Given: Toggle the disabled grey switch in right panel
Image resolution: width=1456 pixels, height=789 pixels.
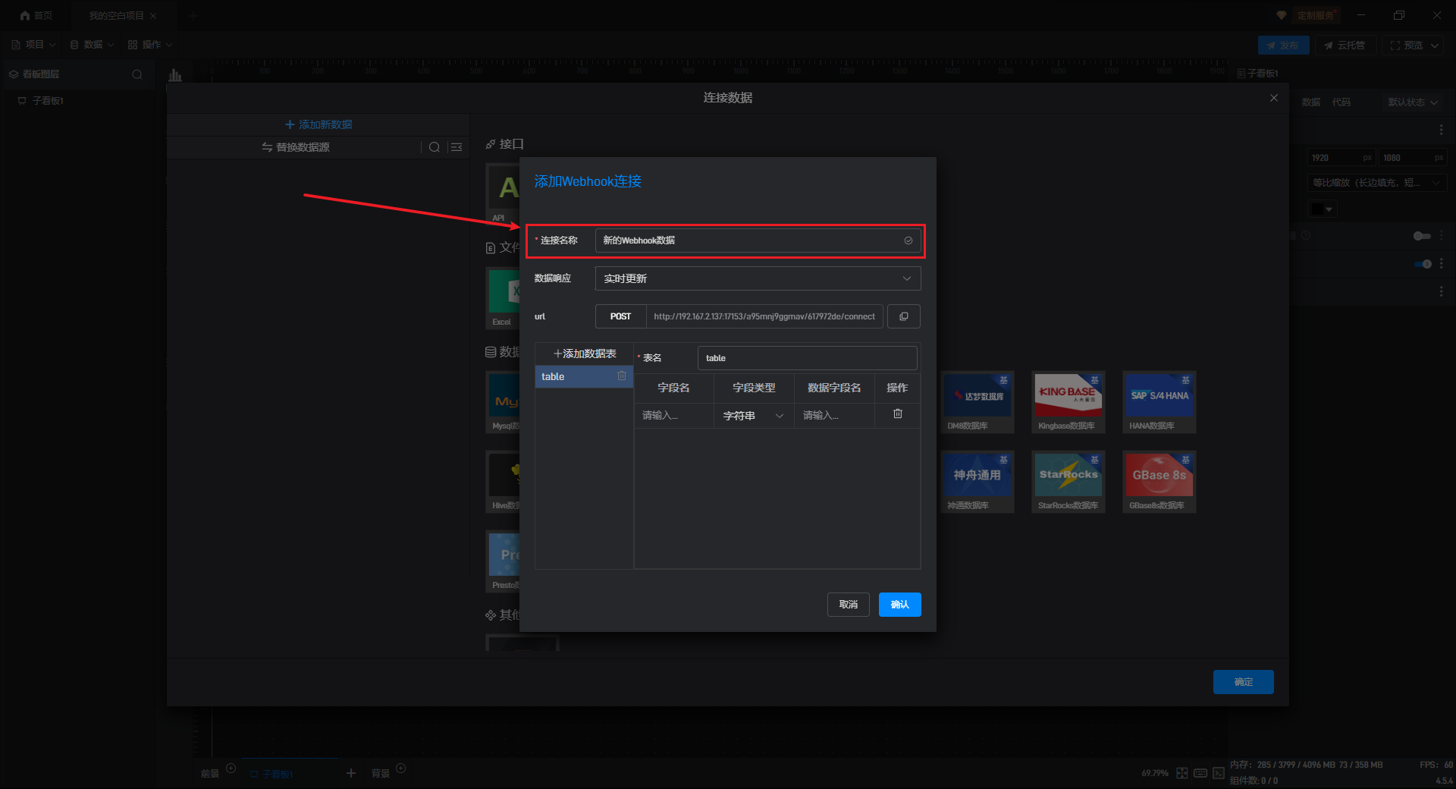Looking at the screenshot, I should (1422, 236).
